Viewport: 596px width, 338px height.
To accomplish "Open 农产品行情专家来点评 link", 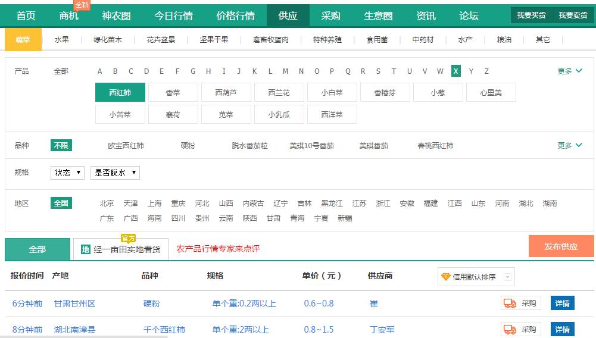I will tap(218, 249).
